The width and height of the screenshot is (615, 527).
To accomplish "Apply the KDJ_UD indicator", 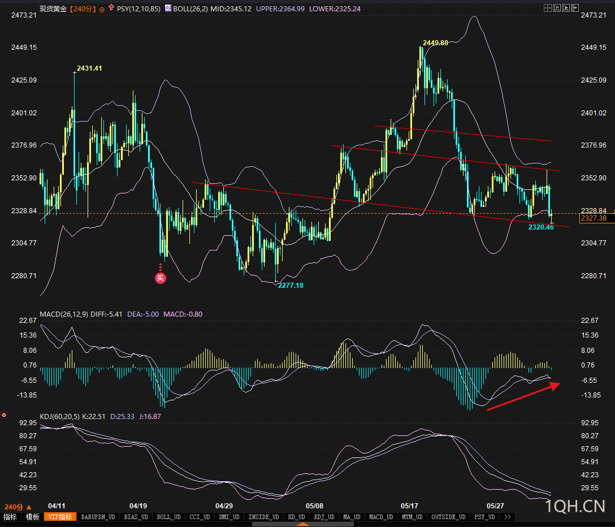I will (x=324, y=517).
